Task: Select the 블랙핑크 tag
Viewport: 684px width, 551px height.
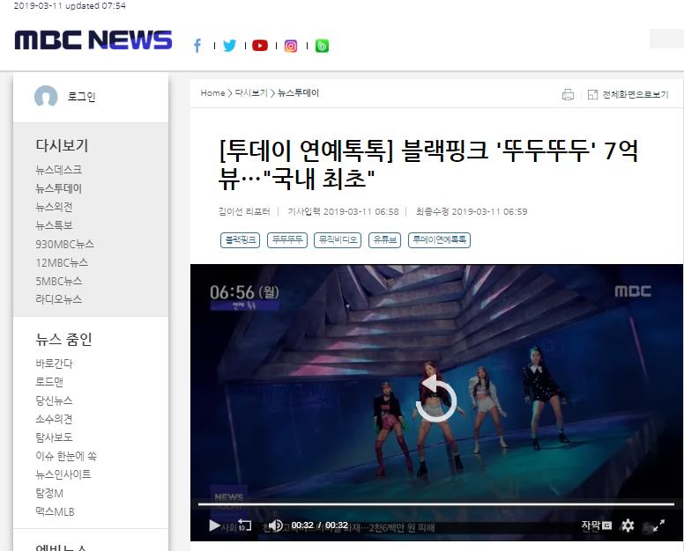Action: tap(240, 240)
